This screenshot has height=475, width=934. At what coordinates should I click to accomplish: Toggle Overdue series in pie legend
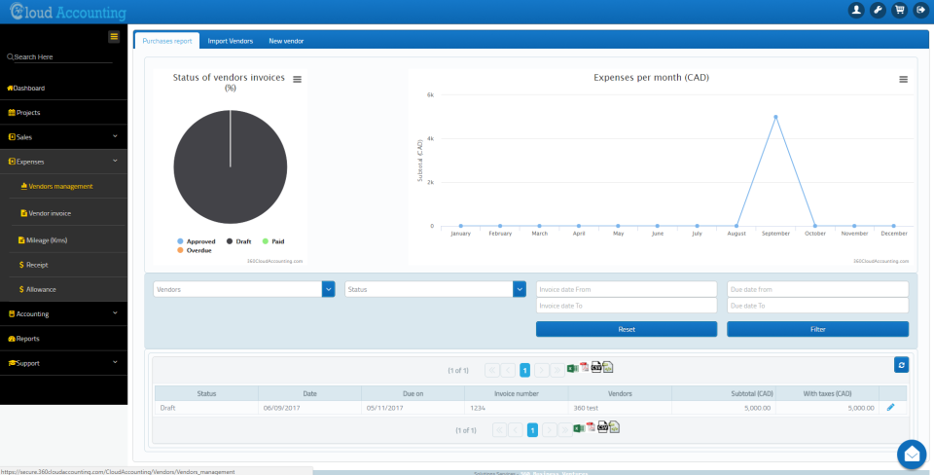coord(195,250)
